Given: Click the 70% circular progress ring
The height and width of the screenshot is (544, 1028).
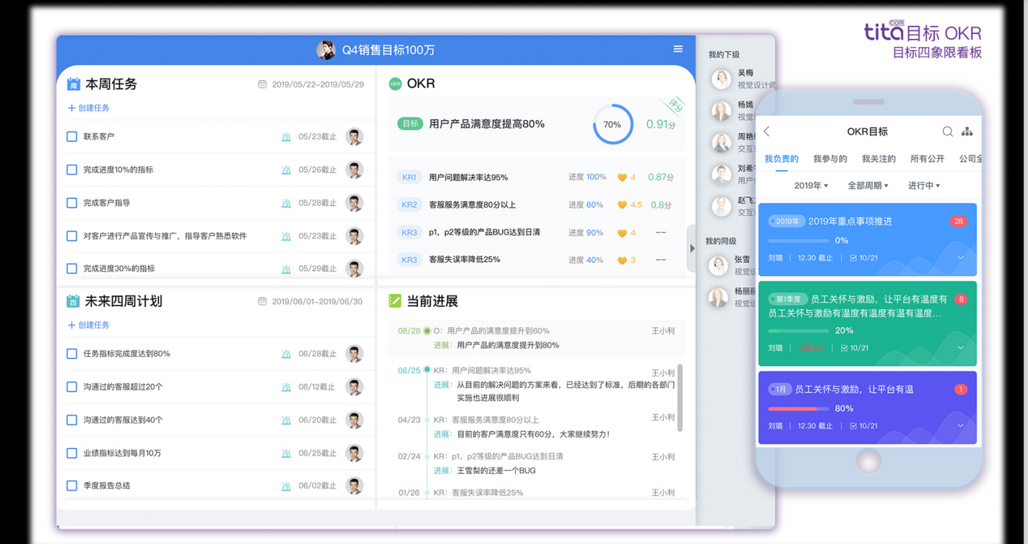Looking at the screenshot, I should pos(613,124).
